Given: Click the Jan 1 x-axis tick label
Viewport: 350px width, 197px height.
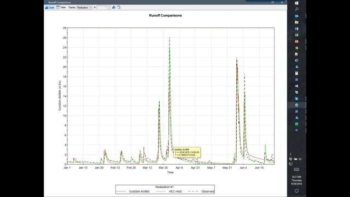Looking at the screenshot, I should pos(67,167).
